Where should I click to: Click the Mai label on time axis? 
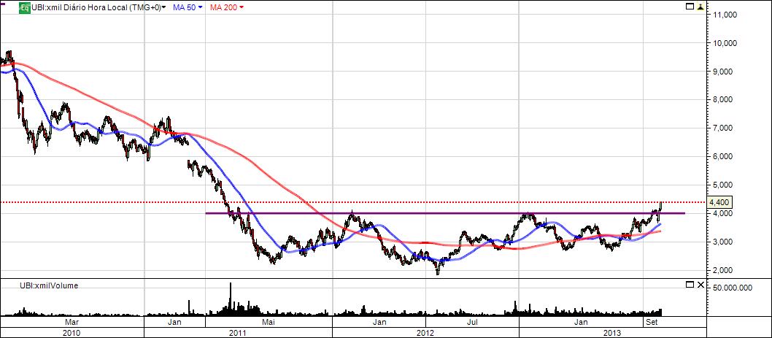pos(268,323)
